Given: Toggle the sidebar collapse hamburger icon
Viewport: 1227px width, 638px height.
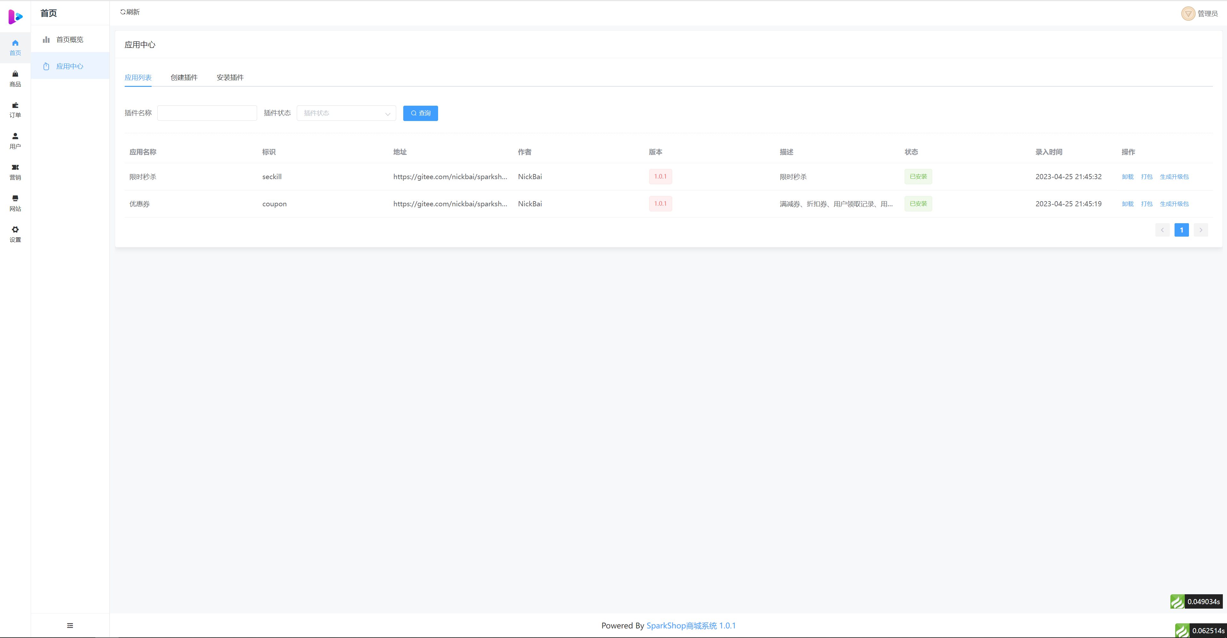Looking at the screenshot, I should pos(70,625).
